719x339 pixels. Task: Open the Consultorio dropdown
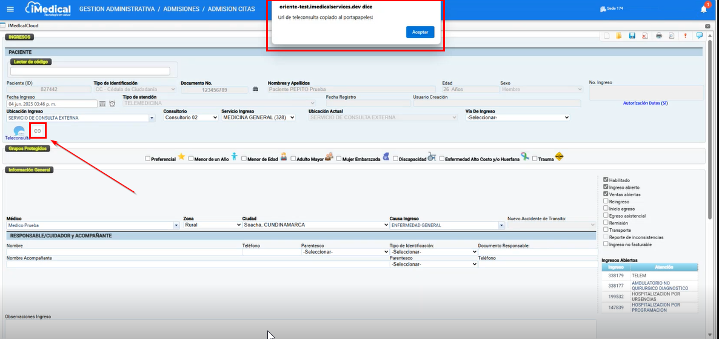[x=190, y=117]
